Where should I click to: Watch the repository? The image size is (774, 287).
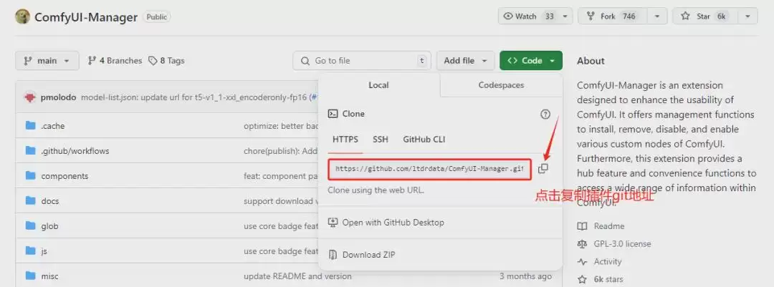(x=529, y=16)
